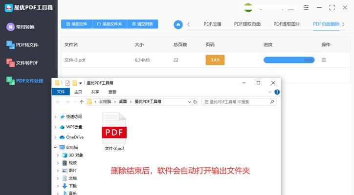
Task: Click 星优PDF工具箱 in the address bar
Action: [148, 101]
